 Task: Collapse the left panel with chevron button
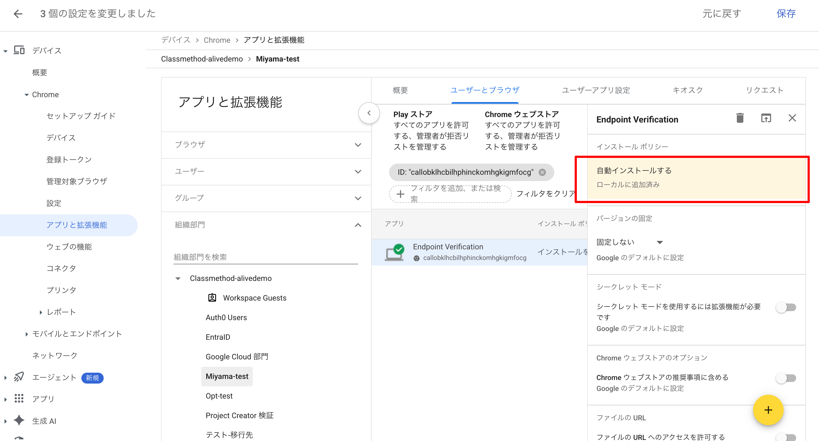[369, 113]
